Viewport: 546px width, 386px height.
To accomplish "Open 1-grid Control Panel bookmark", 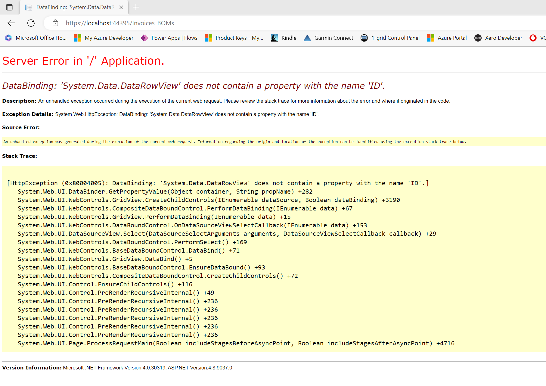I will [x=390, y=38].
